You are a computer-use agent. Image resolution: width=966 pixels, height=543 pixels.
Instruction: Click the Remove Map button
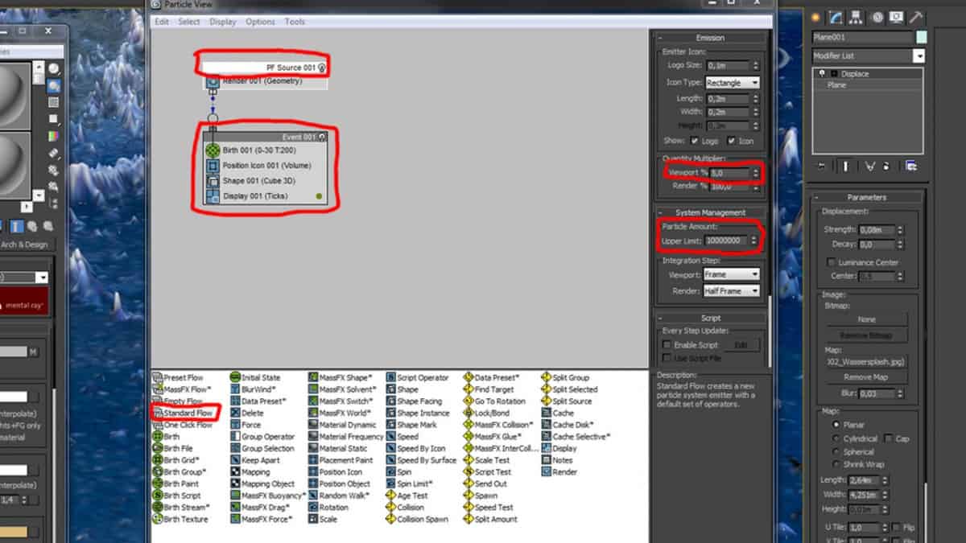pyautogui.click(x=865, y=377)
